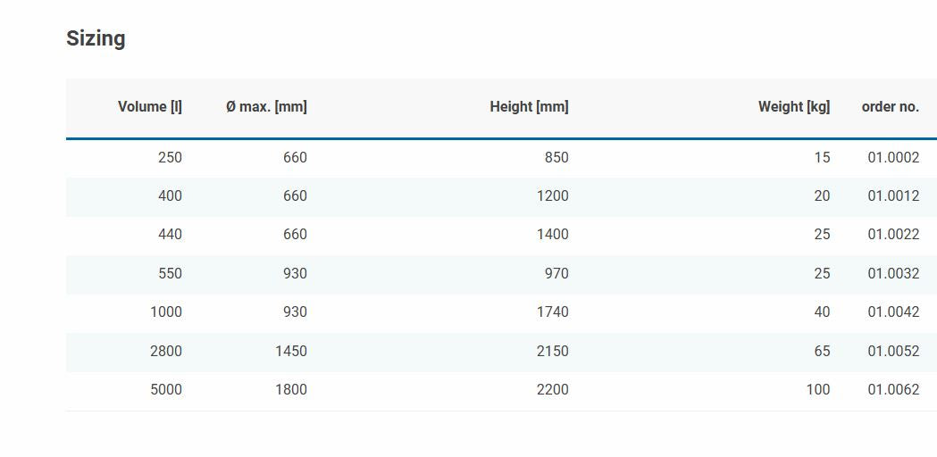937x457 pixels.
Task: Click order number 01.0012
Action: (893, 196)
